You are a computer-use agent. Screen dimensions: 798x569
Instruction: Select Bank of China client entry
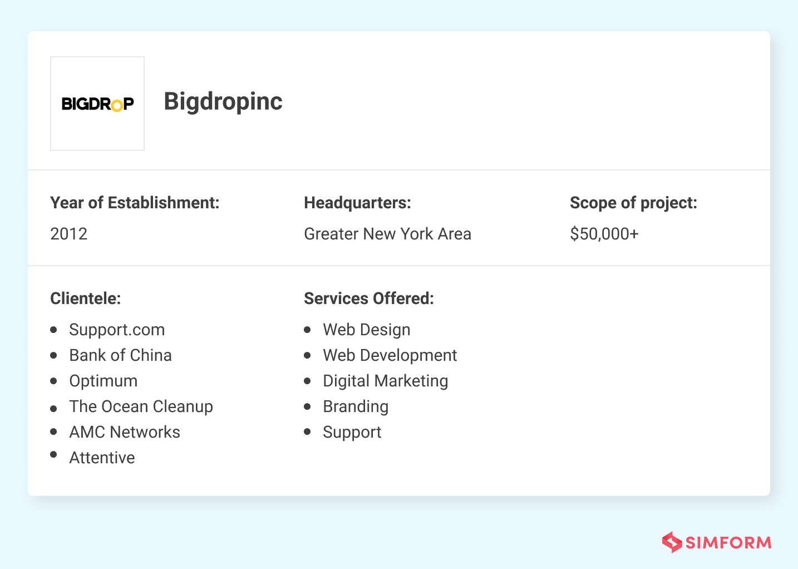click(x=120, y=355)
